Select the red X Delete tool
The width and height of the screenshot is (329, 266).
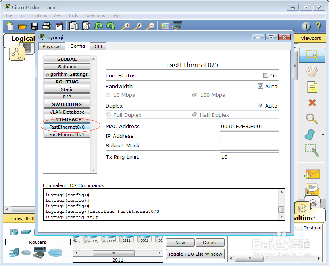[312, 103]
